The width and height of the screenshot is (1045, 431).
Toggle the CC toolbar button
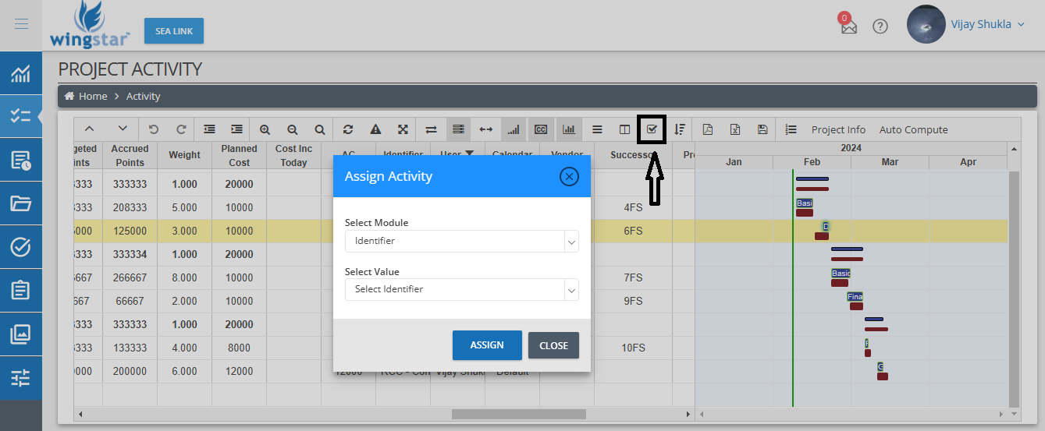click(x=540, y=129)
